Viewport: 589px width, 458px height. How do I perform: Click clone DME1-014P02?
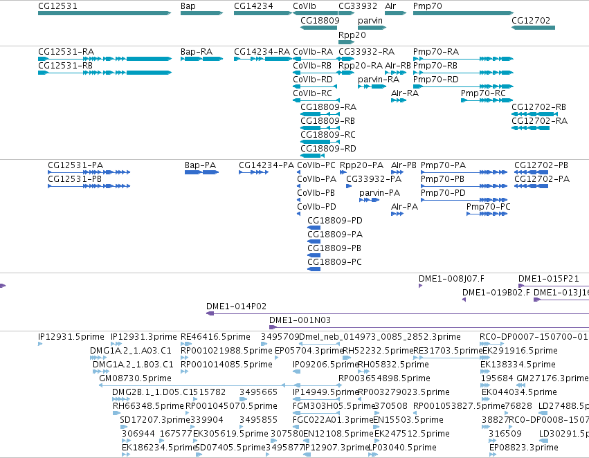coord(397,313)
